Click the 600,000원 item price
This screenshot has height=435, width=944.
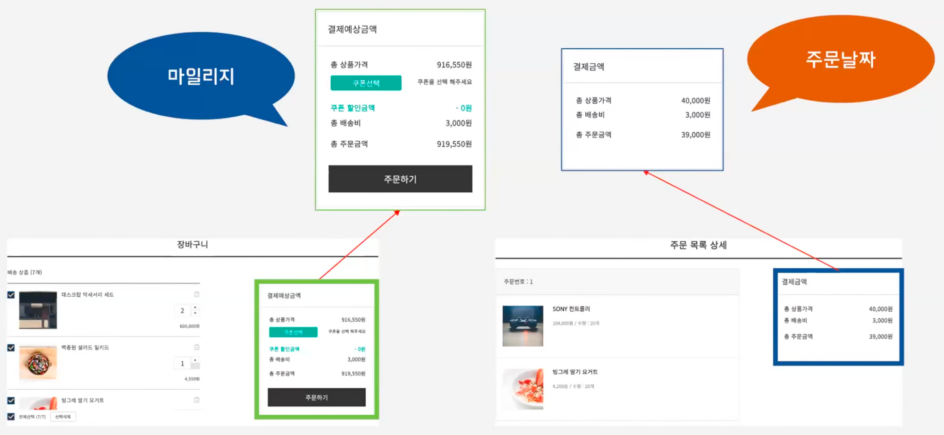click(x=189, y=326)
